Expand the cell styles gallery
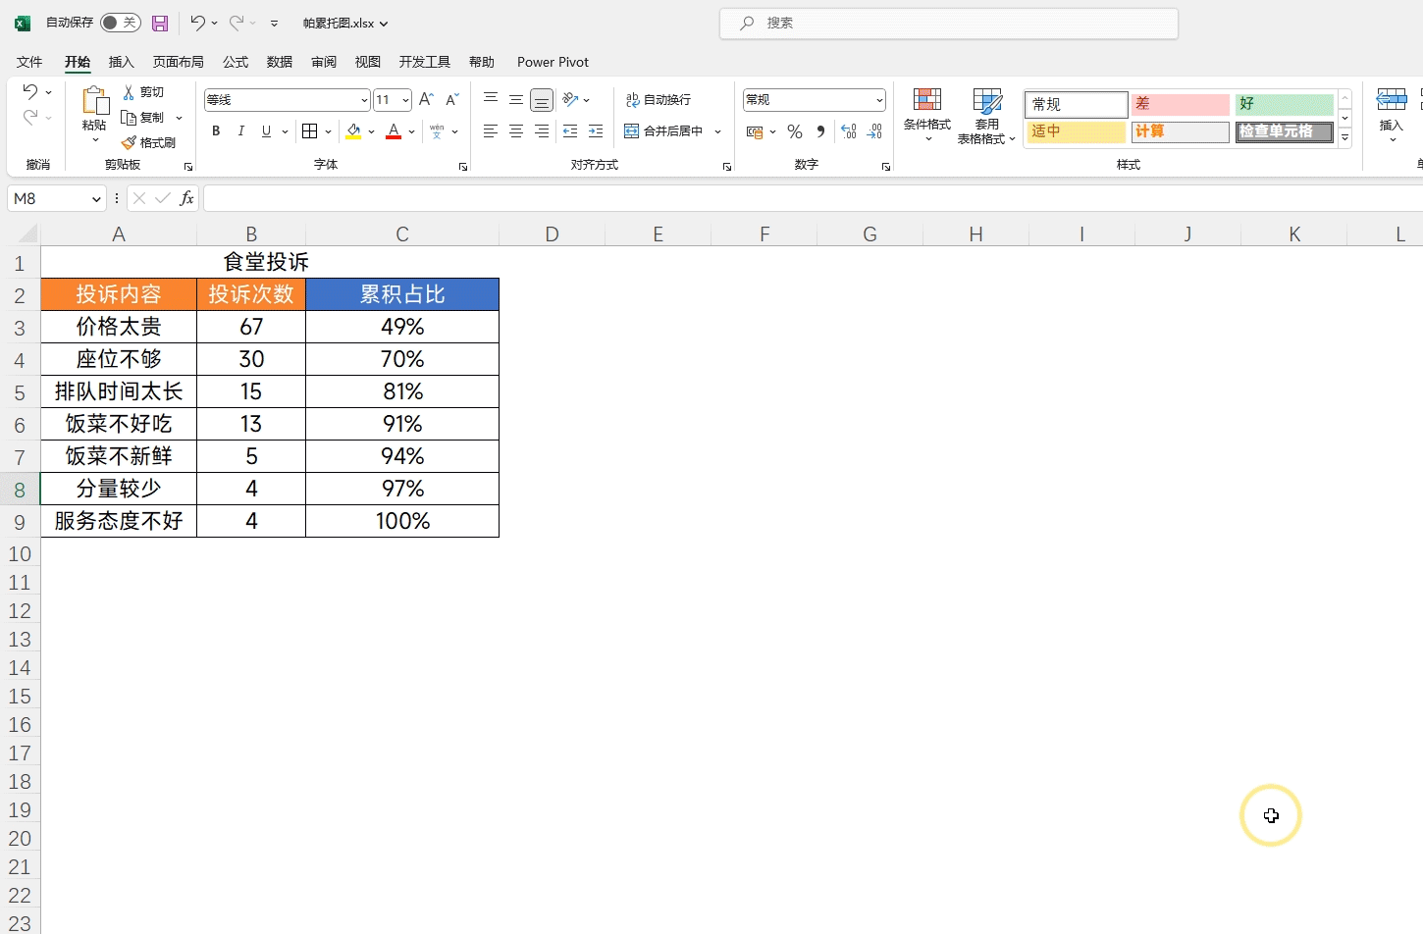 coord(1345,139)
